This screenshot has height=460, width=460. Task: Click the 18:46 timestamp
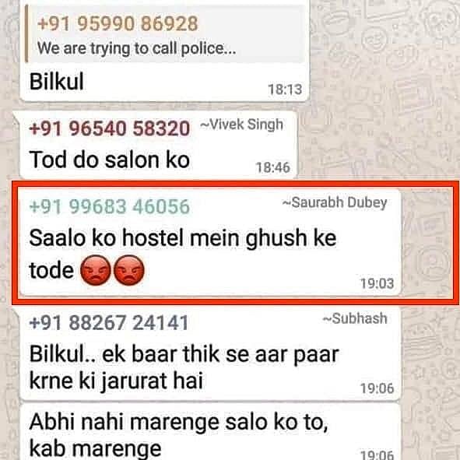point(273,167)
